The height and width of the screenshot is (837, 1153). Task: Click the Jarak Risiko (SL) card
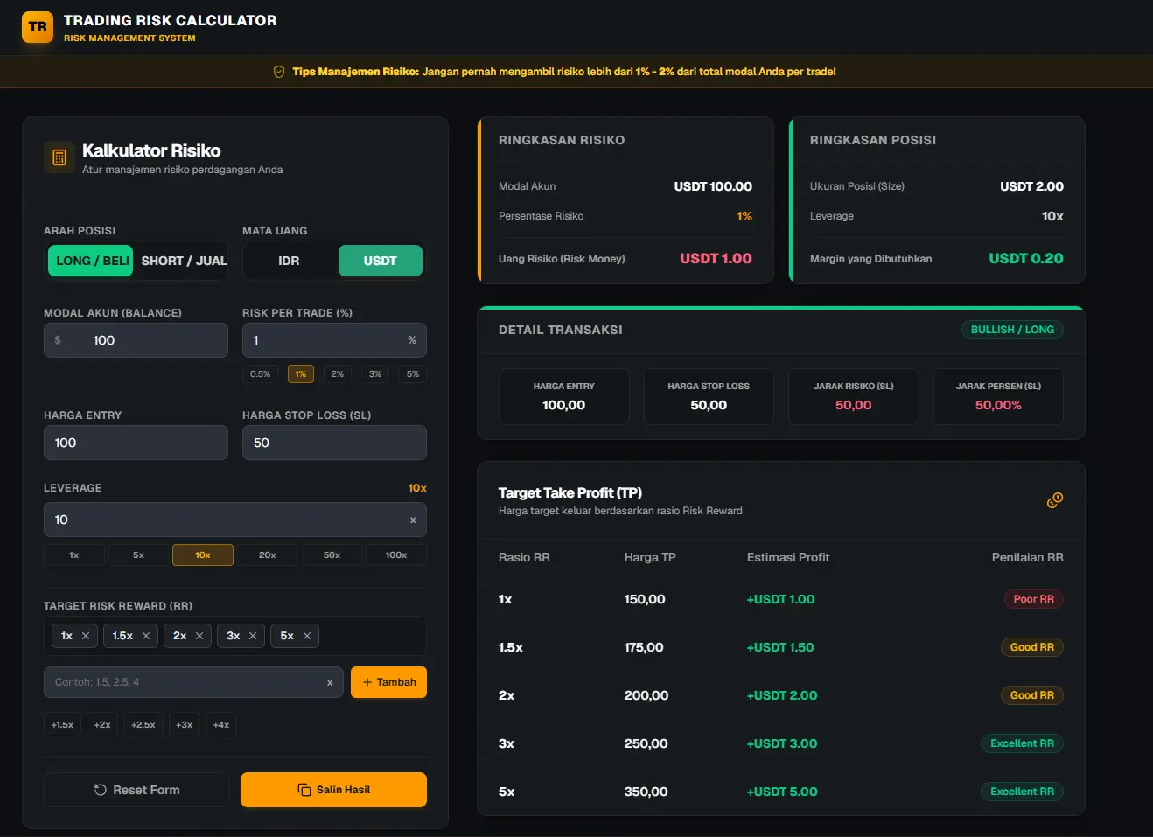[x=854, y=396]
